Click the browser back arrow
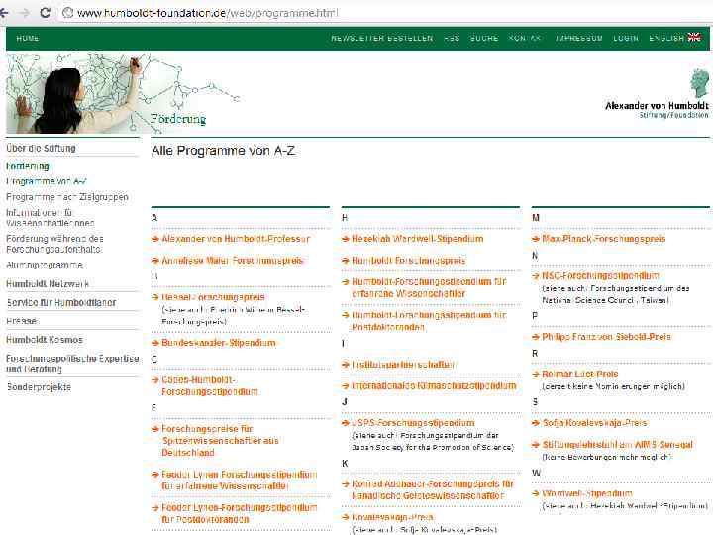This screenshot has width=713, height=535. coord(4,13)
